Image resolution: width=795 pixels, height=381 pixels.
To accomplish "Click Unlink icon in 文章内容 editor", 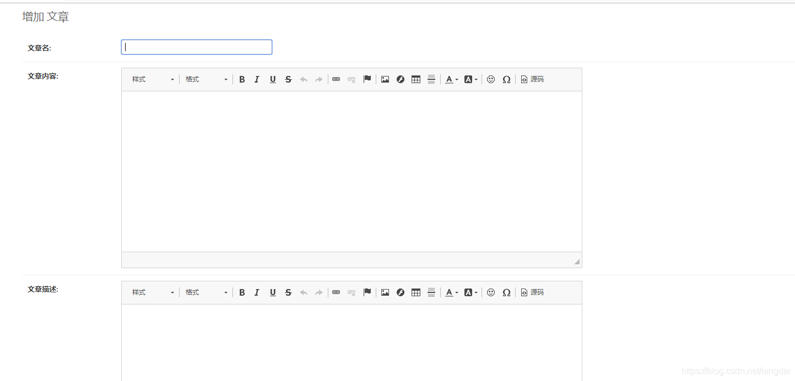I will point(351,79).
